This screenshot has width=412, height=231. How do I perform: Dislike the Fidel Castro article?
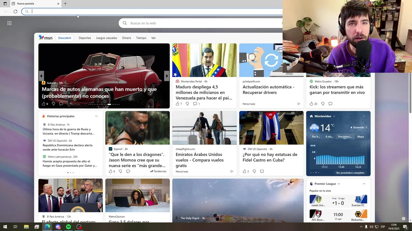[254, 172]
